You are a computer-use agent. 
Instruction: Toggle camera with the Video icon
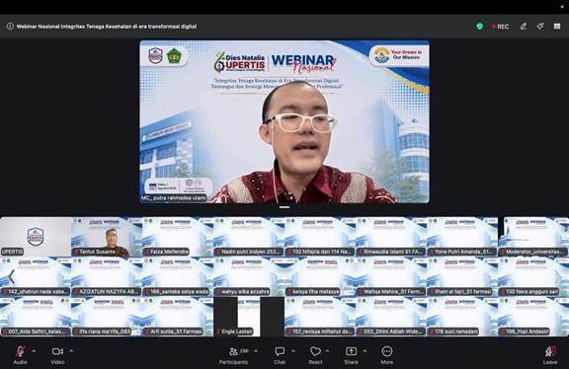(57, 351)
